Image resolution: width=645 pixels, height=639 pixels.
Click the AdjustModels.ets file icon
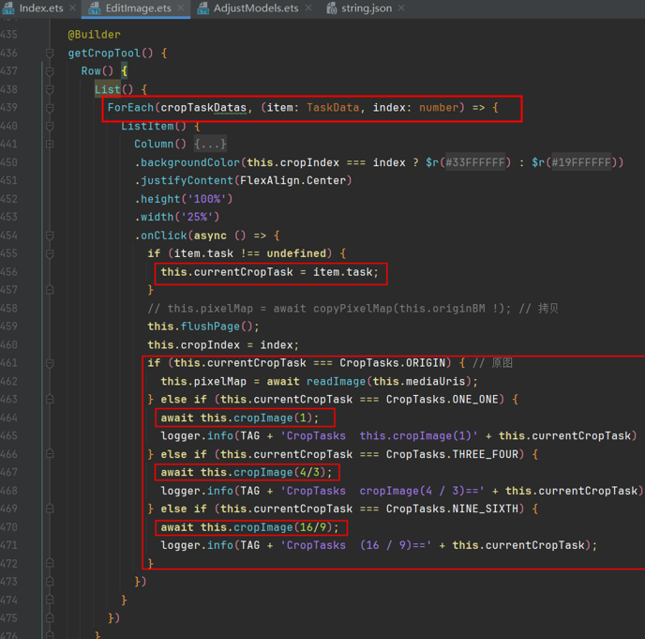[x=204, y=8]
